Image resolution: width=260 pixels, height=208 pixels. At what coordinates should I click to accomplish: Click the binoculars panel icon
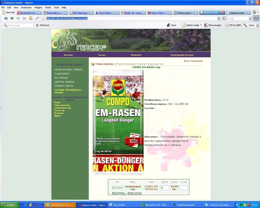tap(256, 18)
